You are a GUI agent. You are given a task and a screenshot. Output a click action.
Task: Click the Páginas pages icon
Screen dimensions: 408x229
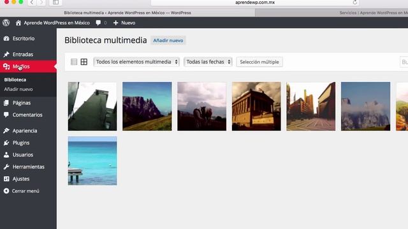click(6, 103)
